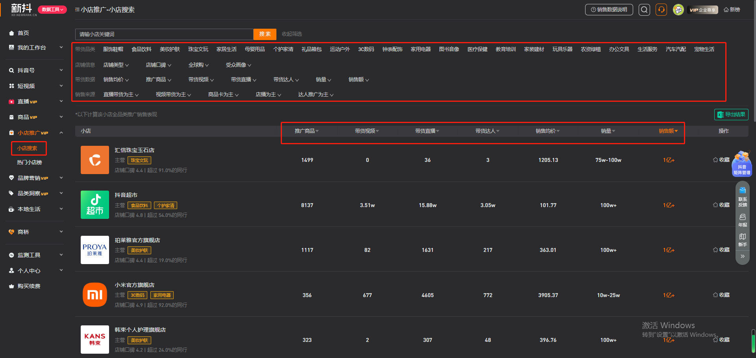Sort by 销售均价 column header
756x358 pixels.
pyautogui.click(x=548, y=131)
